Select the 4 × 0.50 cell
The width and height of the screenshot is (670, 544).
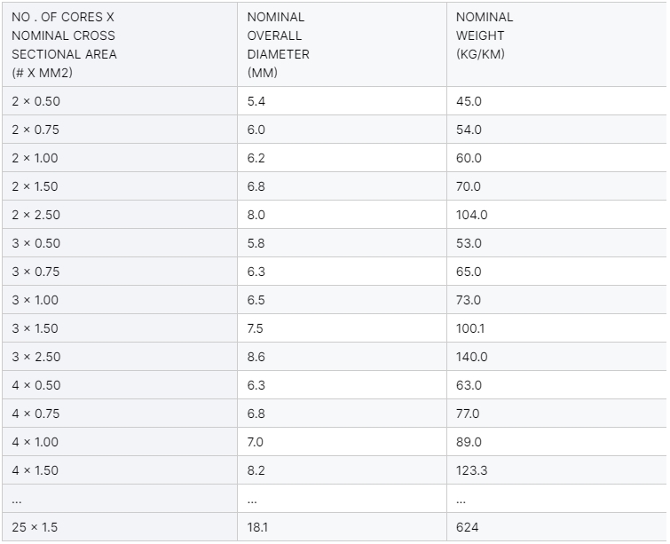point(36,385)
